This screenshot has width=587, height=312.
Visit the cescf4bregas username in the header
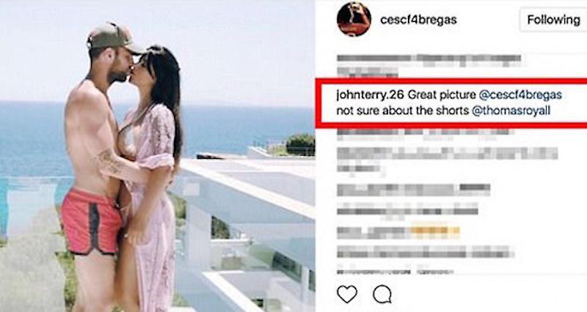418,20
